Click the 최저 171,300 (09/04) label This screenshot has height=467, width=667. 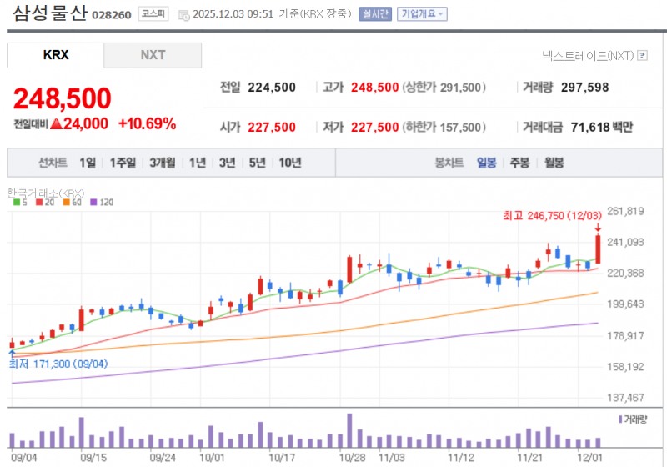58,364
